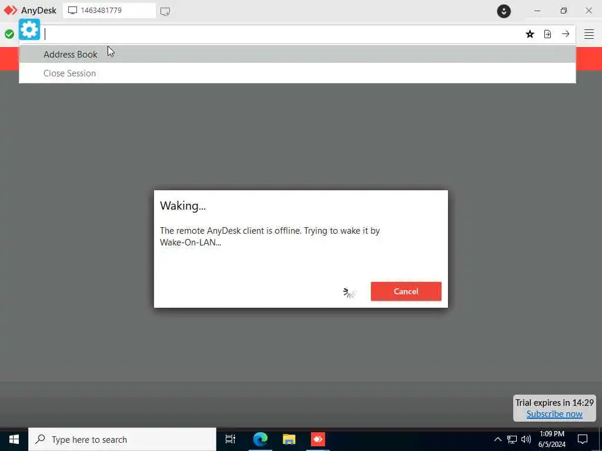
Task: Show hidden system tray icons
Action: pyautogui.click(x=497, y=439)
